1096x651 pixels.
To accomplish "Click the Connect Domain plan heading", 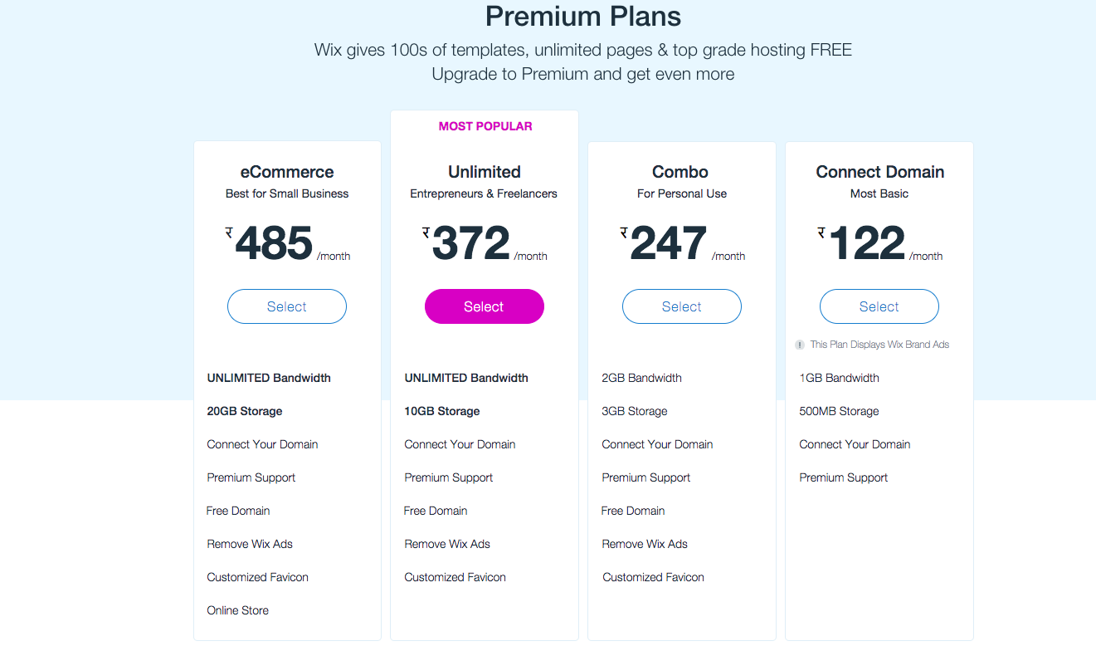I will click(880, 172).
